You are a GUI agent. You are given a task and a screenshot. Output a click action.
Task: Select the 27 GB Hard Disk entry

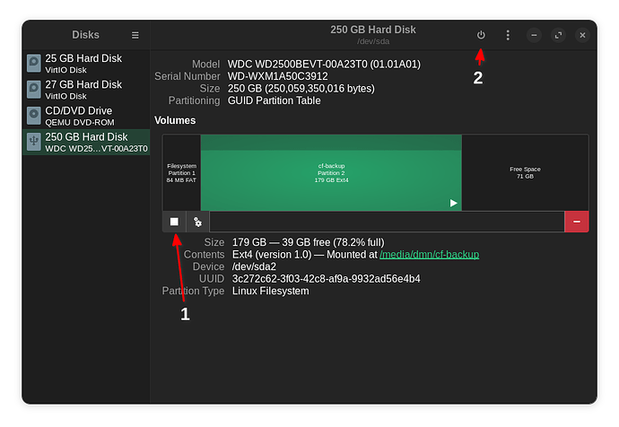(86, 90)
